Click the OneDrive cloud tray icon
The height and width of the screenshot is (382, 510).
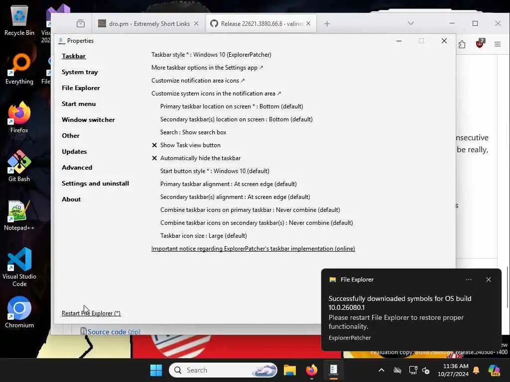point(397,370)
